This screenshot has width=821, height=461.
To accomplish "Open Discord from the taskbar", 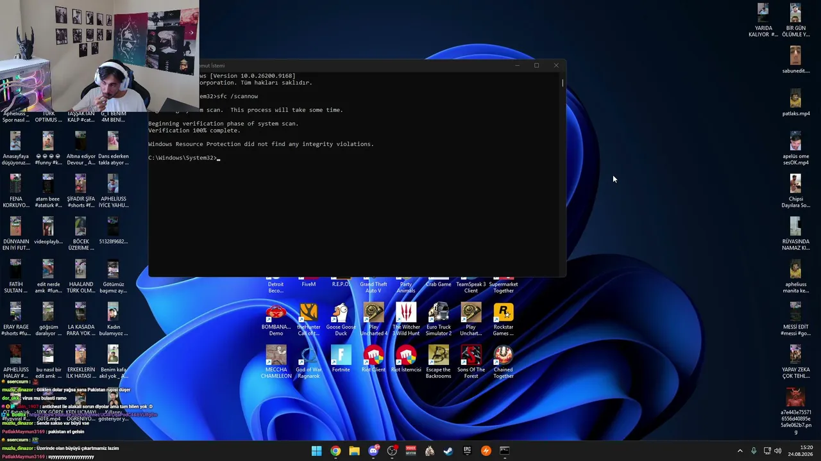I will pyautogui.click(x=373, y=451).
